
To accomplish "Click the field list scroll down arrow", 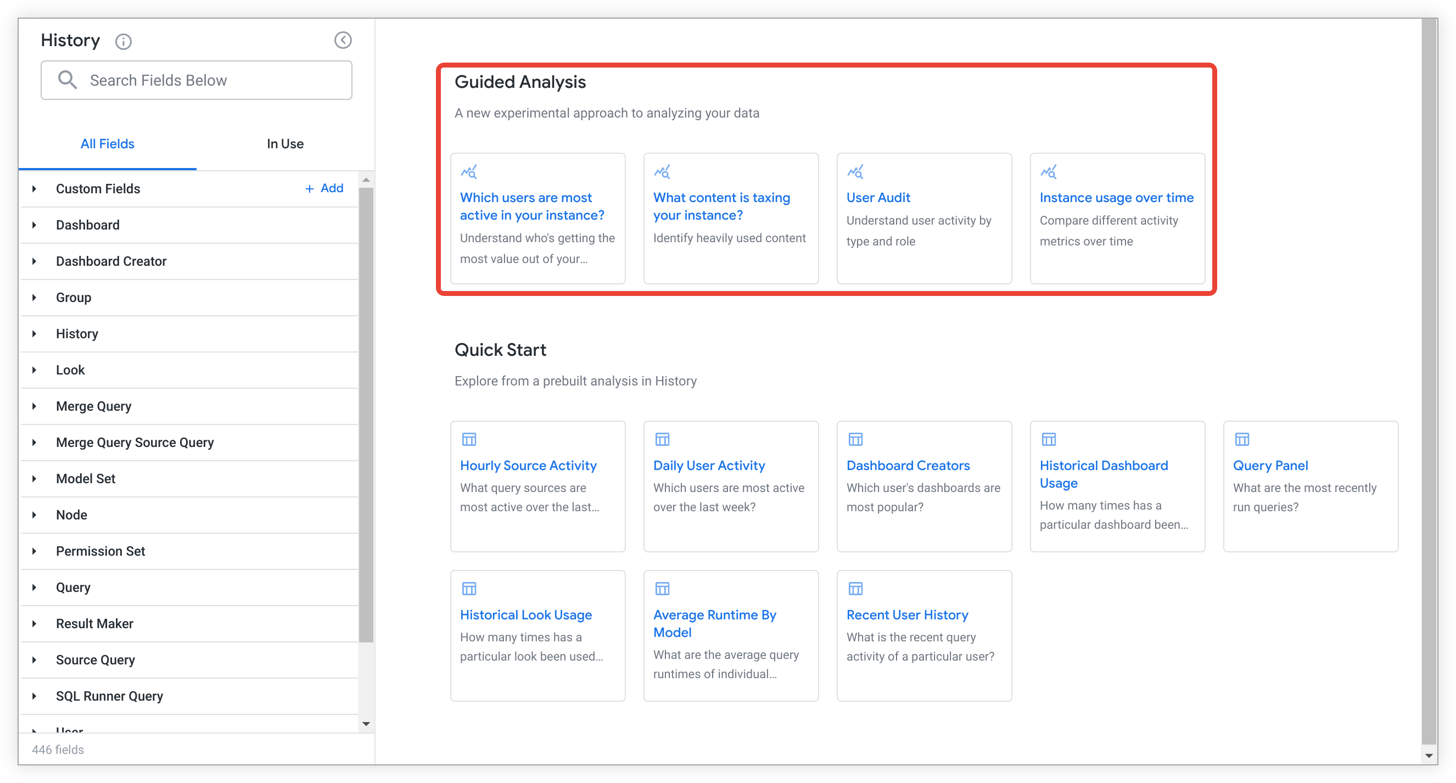I will pos(366,724).
